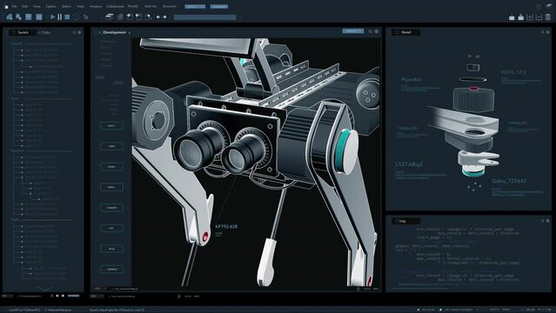
Task: Click the settings gear in the left panel header
Action: 79,32
